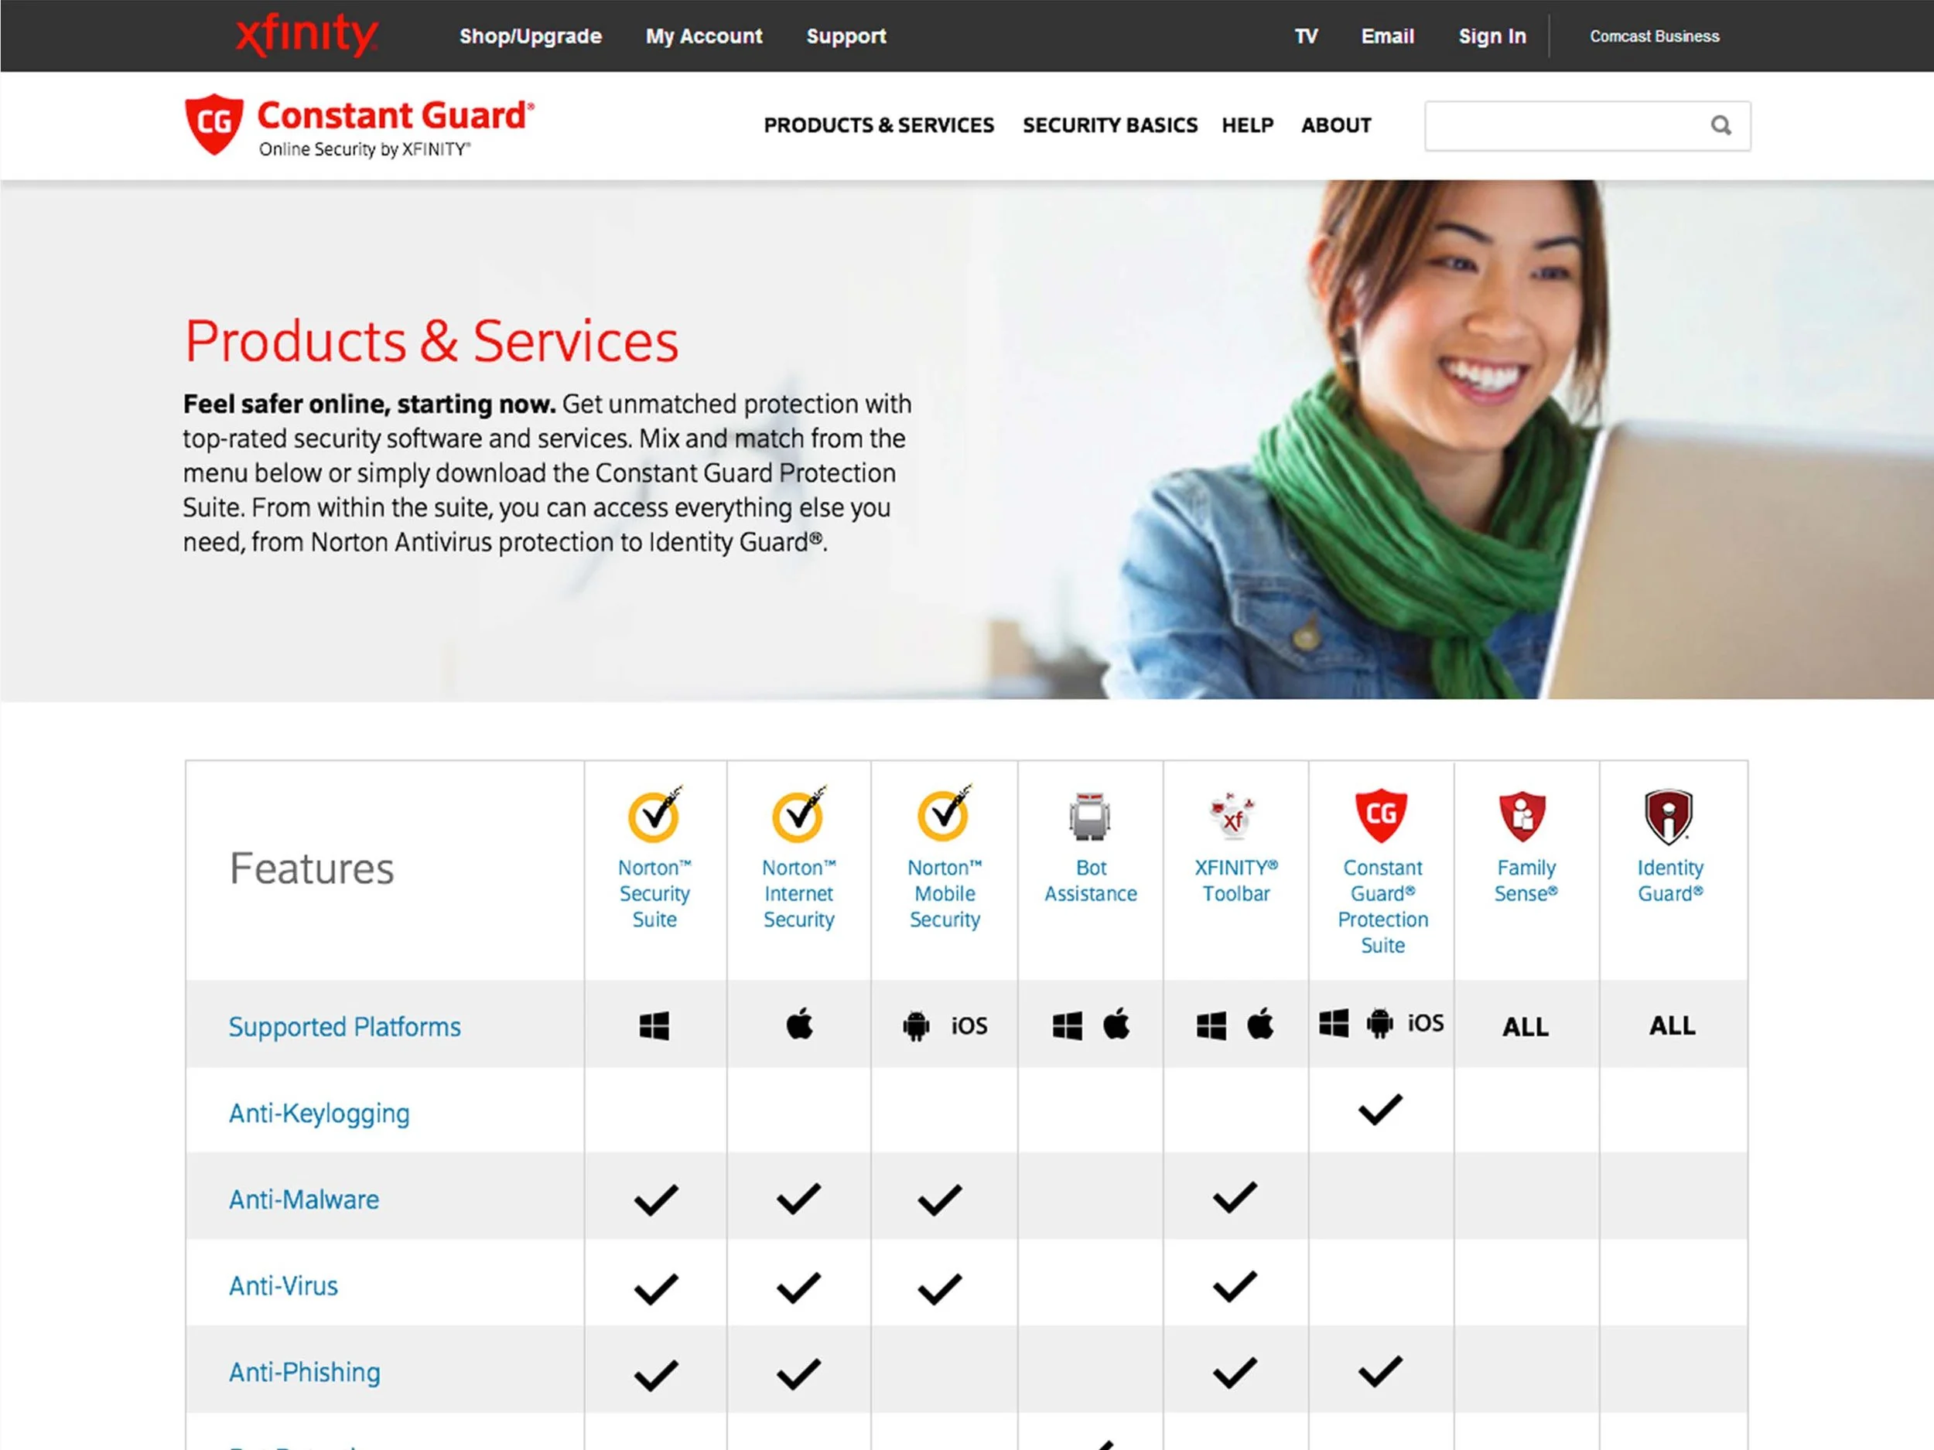The image size is (1934, 1450).
Task: Click the Norton Mobile Security icon
Action: [945, 814]
